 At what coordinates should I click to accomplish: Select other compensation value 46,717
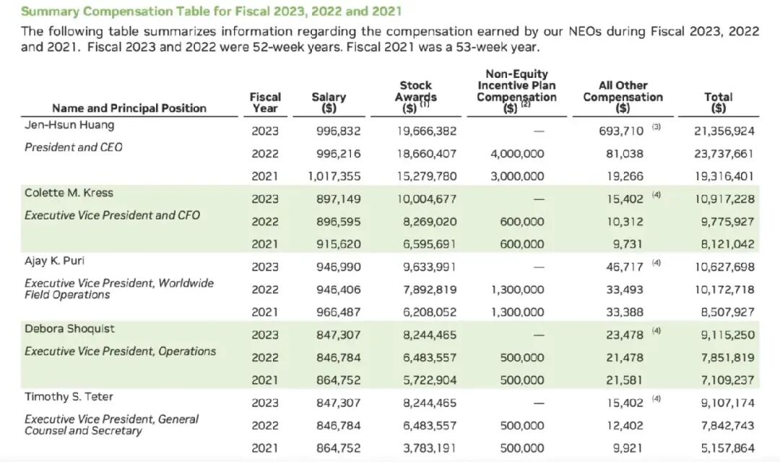(x=624, y=267)
